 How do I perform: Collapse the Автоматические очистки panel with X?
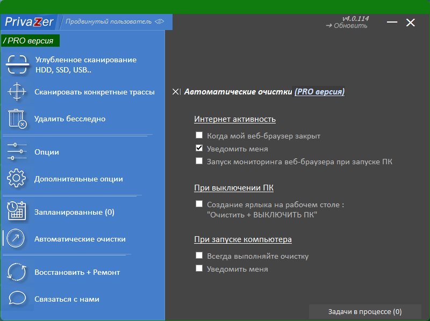(176, 92)
